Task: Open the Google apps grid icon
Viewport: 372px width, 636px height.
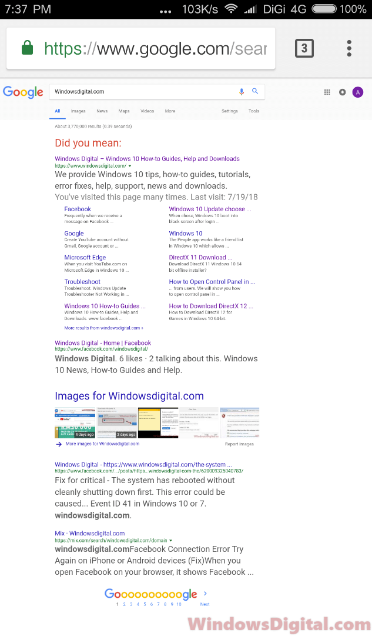Action: [327, 92]
